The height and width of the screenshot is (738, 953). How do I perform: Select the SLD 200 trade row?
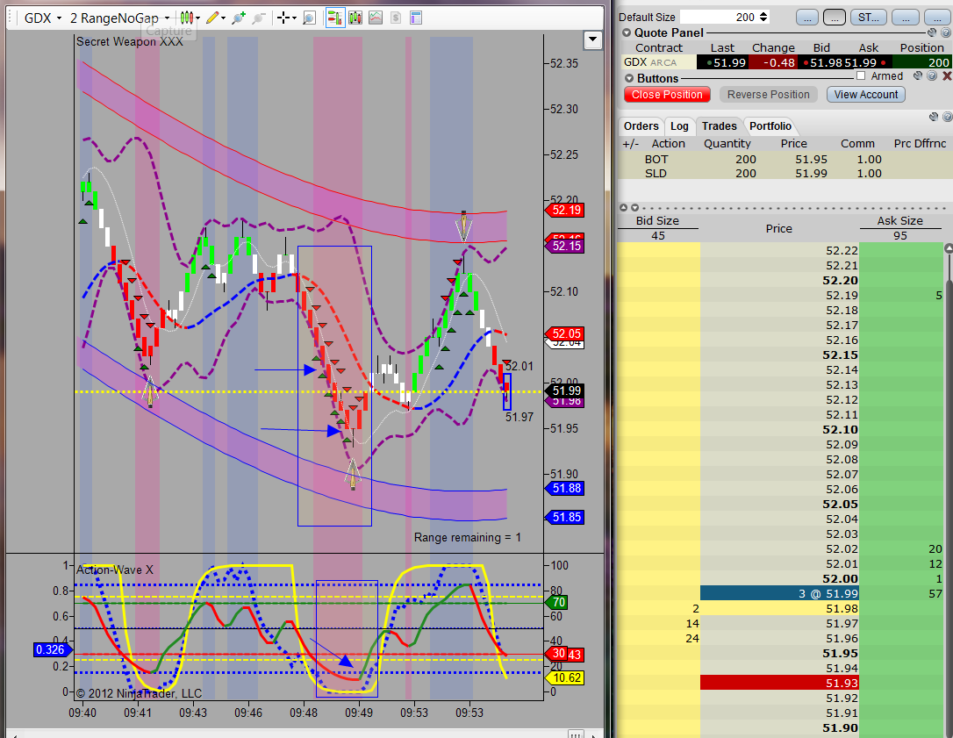tap(785, 173)
